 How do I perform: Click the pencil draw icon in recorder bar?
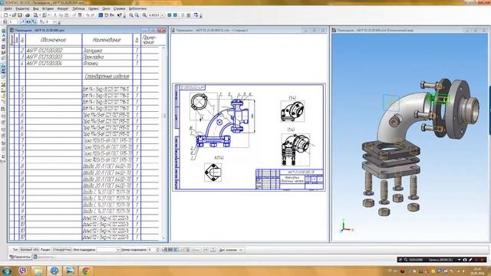coord(470,260)
